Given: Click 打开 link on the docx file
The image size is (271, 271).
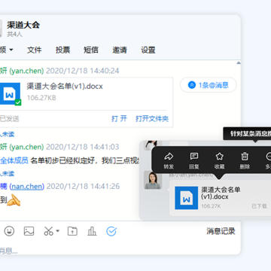Looking at the screenshot, I should click(x=119, y=118).
